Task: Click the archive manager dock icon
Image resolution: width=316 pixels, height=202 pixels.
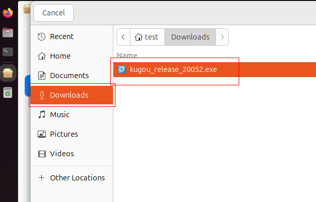Action: 8,73
